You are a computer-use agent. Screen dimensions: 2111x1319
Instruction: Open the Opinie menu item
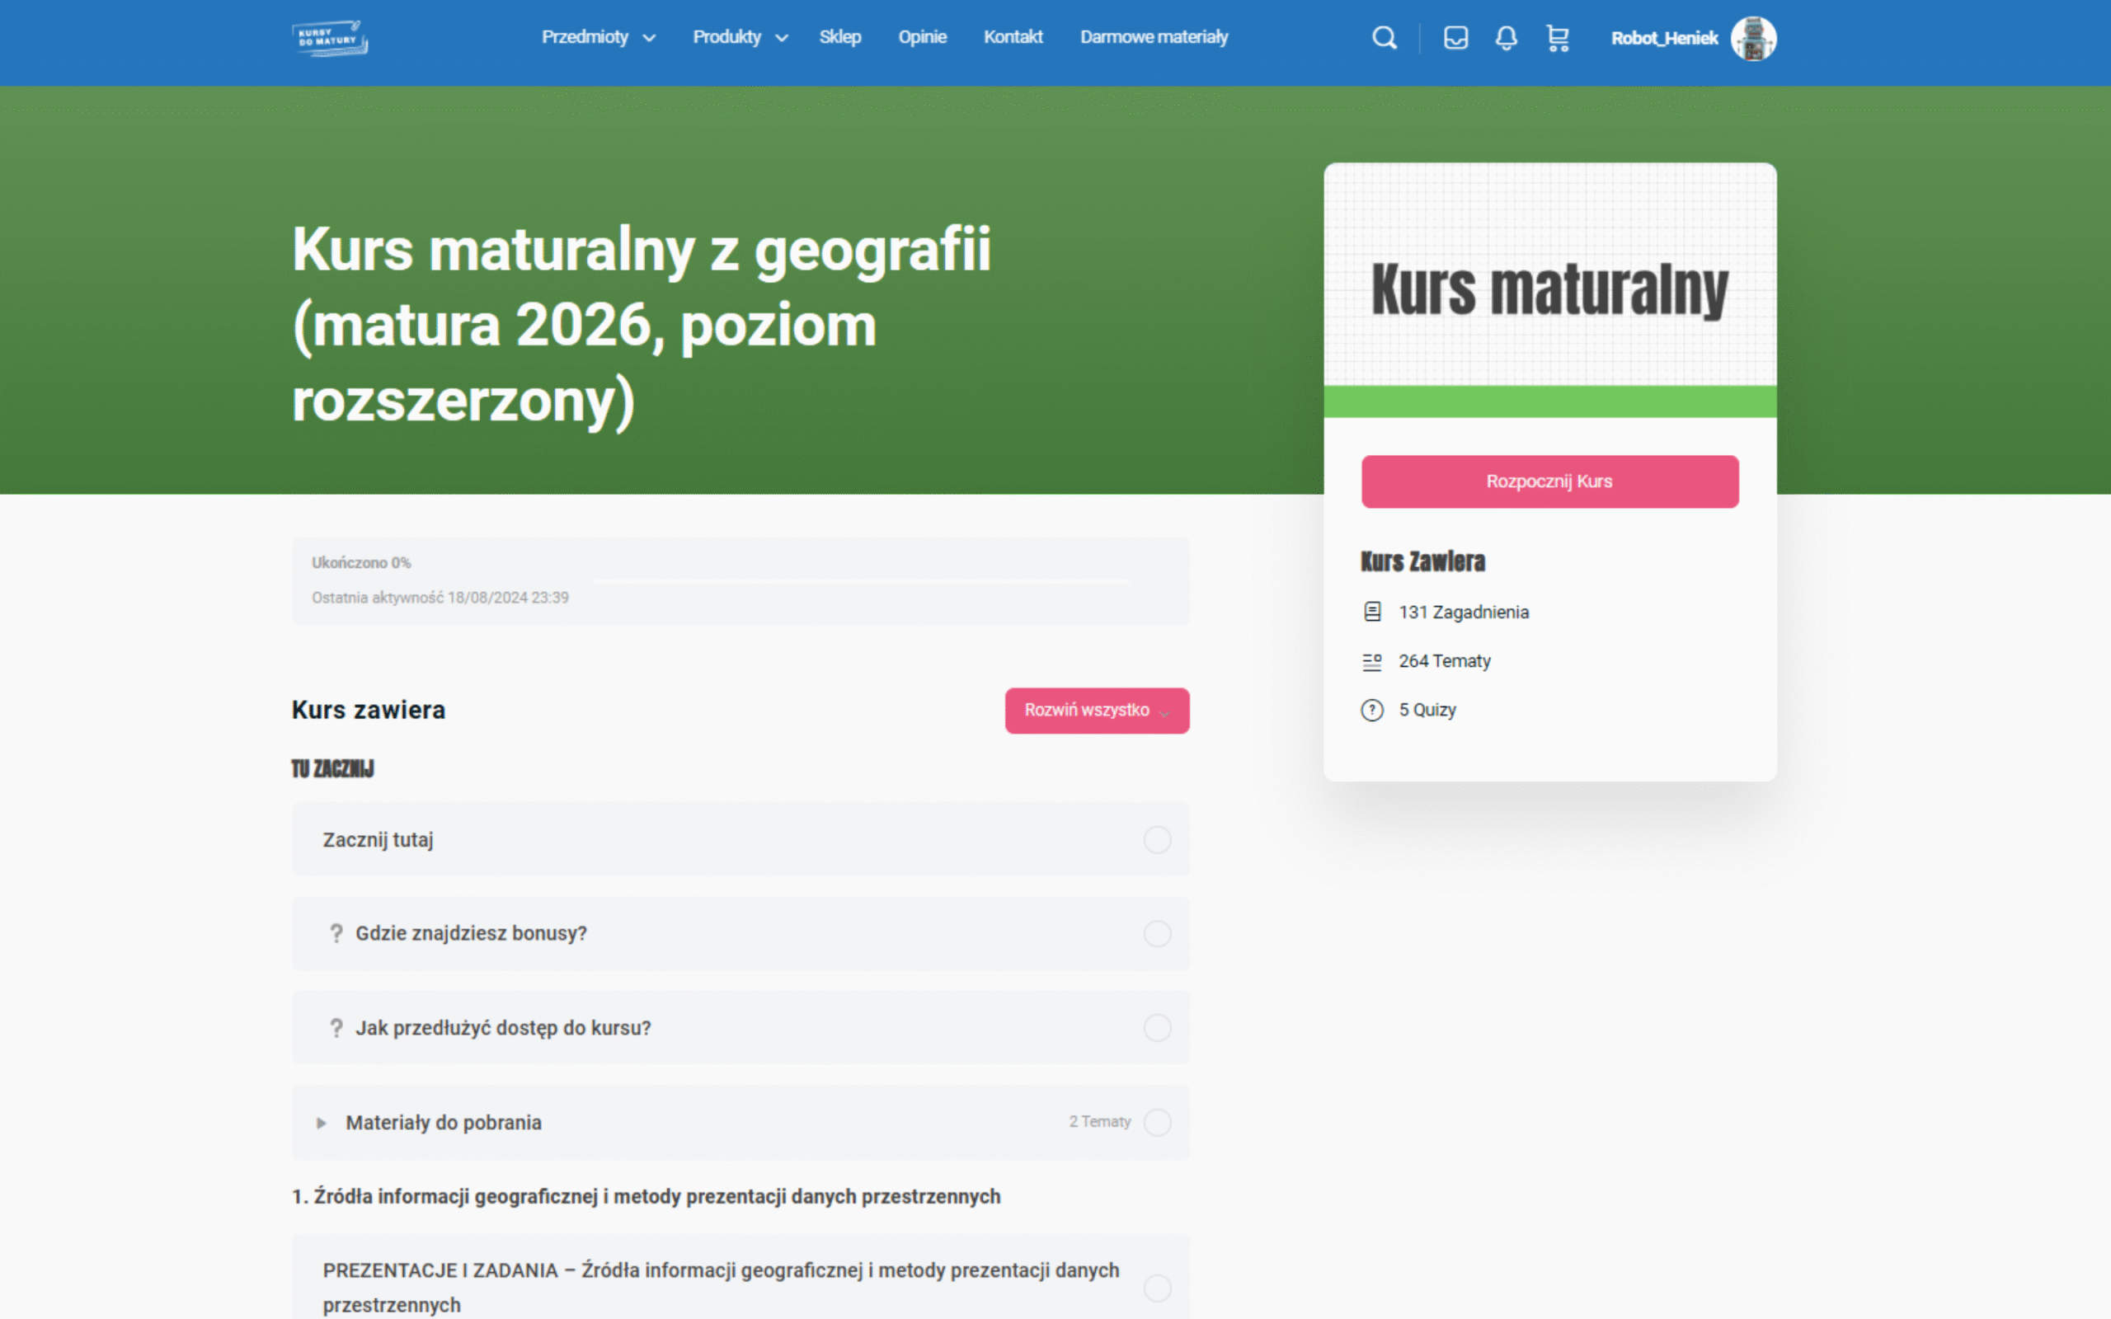(922, 36)
